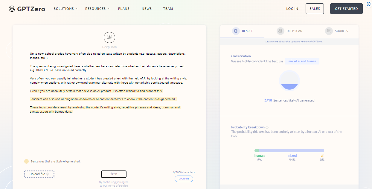Click the 'mixed' 94% label
Screen dimensions: 372x189
(x=292, y=158)
